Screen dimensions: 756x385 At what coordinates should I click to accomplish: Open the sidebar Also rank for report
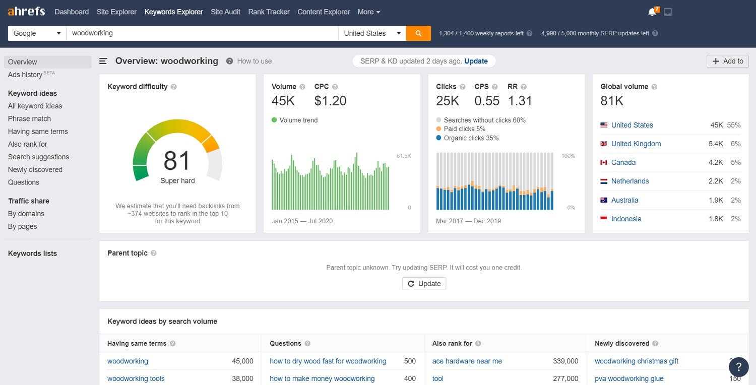pos(27,144)
